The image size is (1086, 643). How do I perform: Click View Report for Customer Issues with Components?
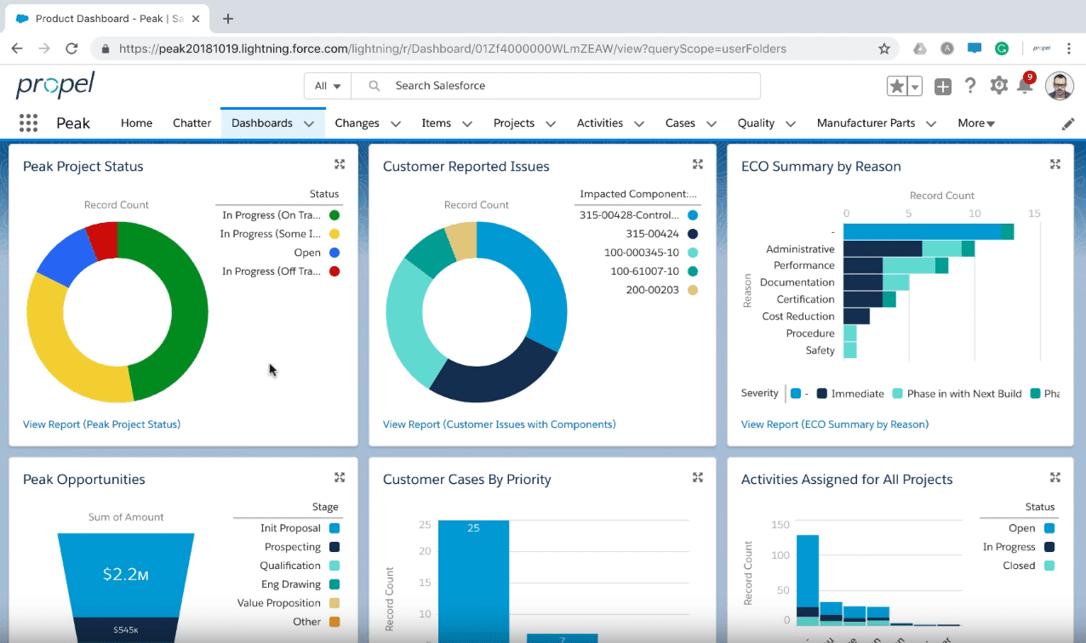[x=500, y=424]
